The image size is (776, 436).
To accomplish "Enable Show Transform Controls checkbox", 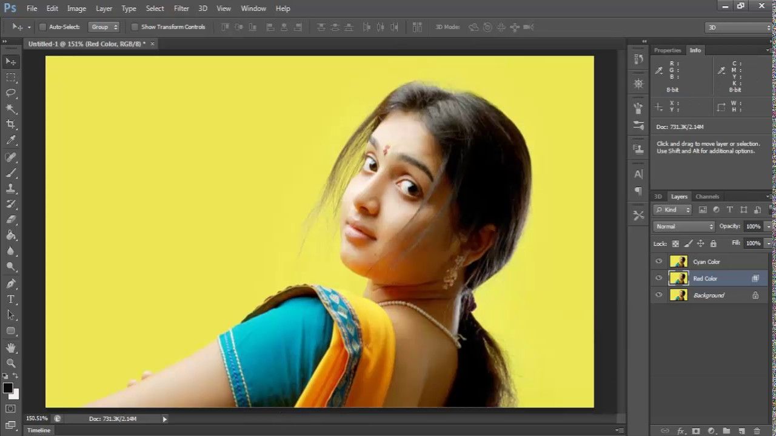I will (x=135, y=27).
